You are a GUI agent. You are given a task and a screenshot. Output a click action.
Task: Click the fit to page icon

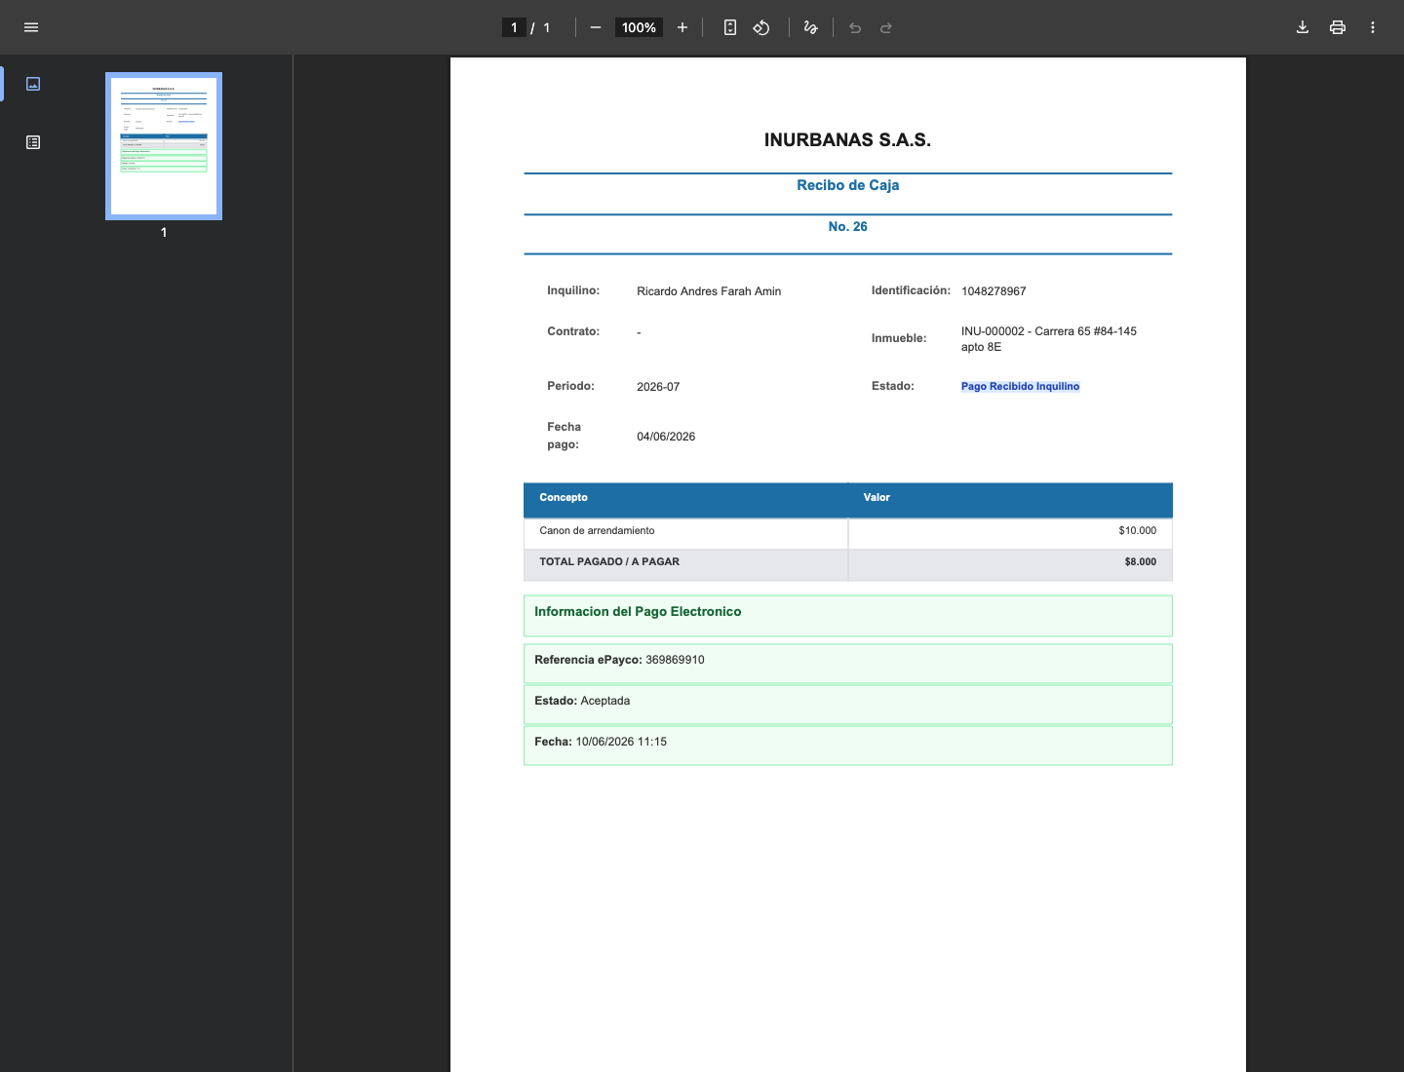click(730, 27)
